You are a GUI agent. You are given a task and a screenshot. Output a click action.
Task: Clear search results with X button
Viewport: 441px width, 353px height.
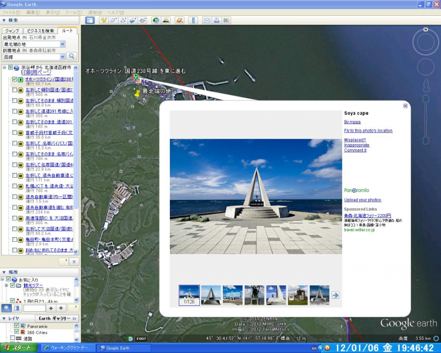coord(74,262)
